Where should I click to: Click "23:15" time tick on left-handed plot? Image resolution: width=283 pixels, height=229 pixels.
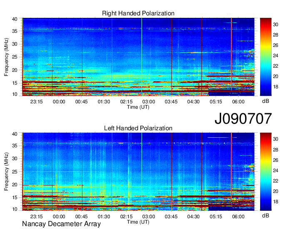pos(37,217)
